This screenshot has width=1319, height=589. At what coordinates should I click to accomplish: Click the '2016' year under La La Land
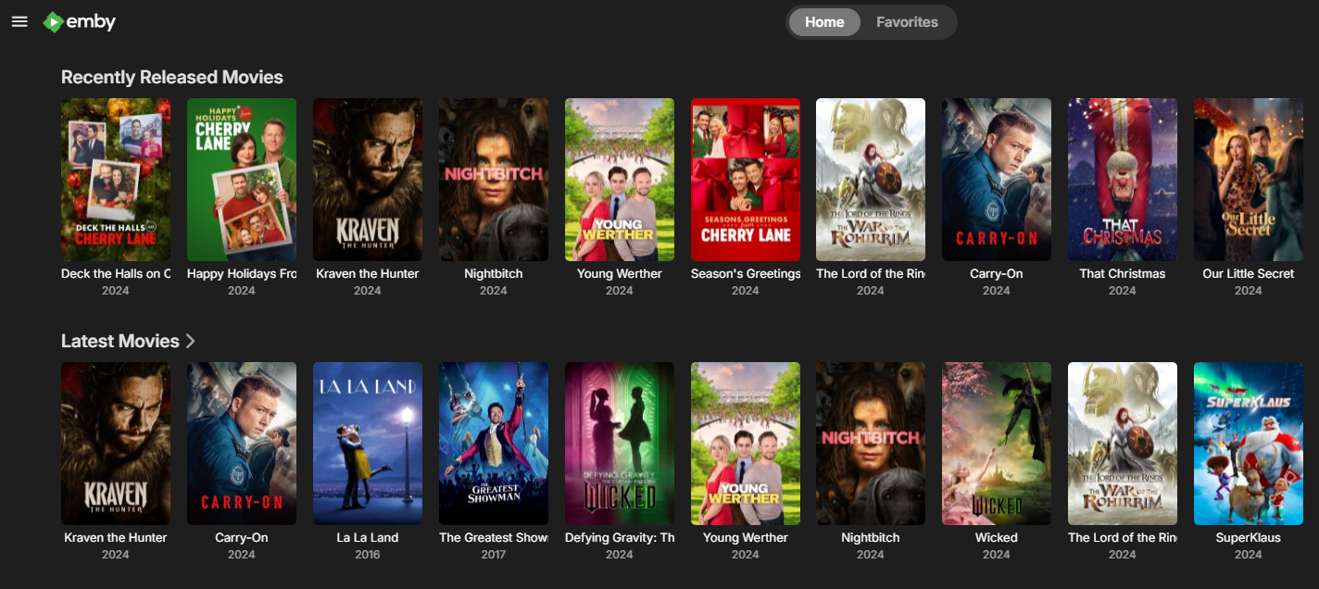[368, 555]
